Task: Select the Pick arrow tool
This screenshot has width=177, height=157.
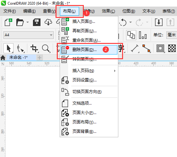Action: click(8, 48)
